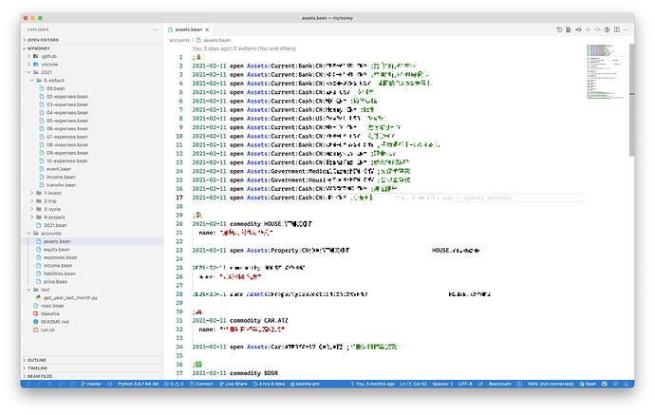Expand the Outline section
Screen dimensions: 655x415
click(37, 360)
